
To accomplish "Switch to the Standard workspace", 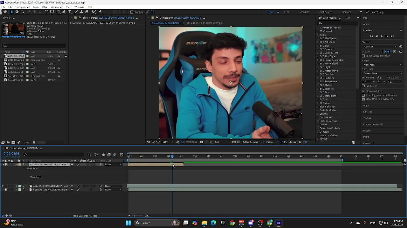I will click(304, 12).
